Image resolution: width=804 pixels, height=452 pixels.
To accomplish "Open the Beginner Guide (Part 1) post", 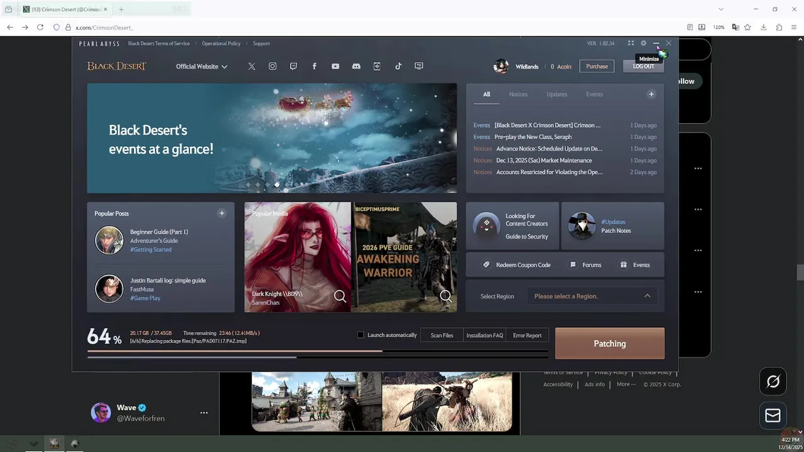I will click(x=159, y=232).
